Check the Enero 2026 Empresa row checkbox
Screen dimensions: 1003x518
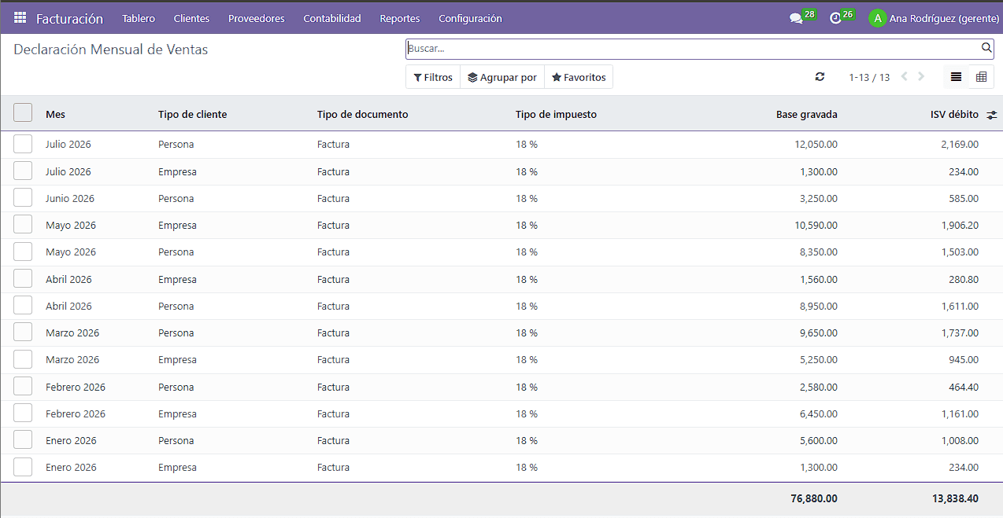[x=23, y=467]
